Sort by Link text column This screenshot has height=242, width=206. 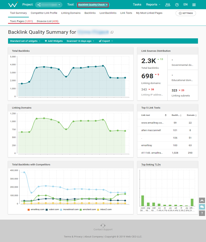tap(153, 115)
